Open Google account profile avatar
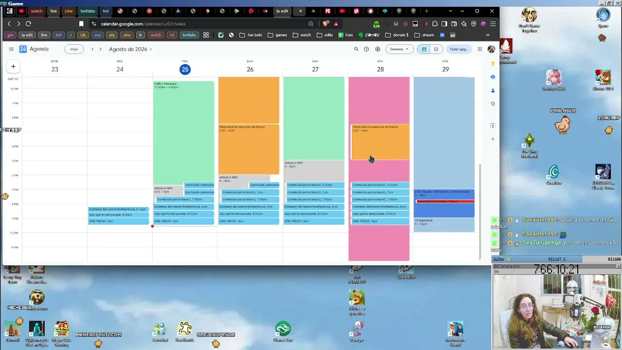The width and height of the screenshot is (622, 350). 491,49
